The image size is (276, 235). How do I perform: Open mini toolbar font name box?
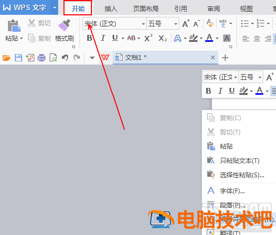[220, 77]
